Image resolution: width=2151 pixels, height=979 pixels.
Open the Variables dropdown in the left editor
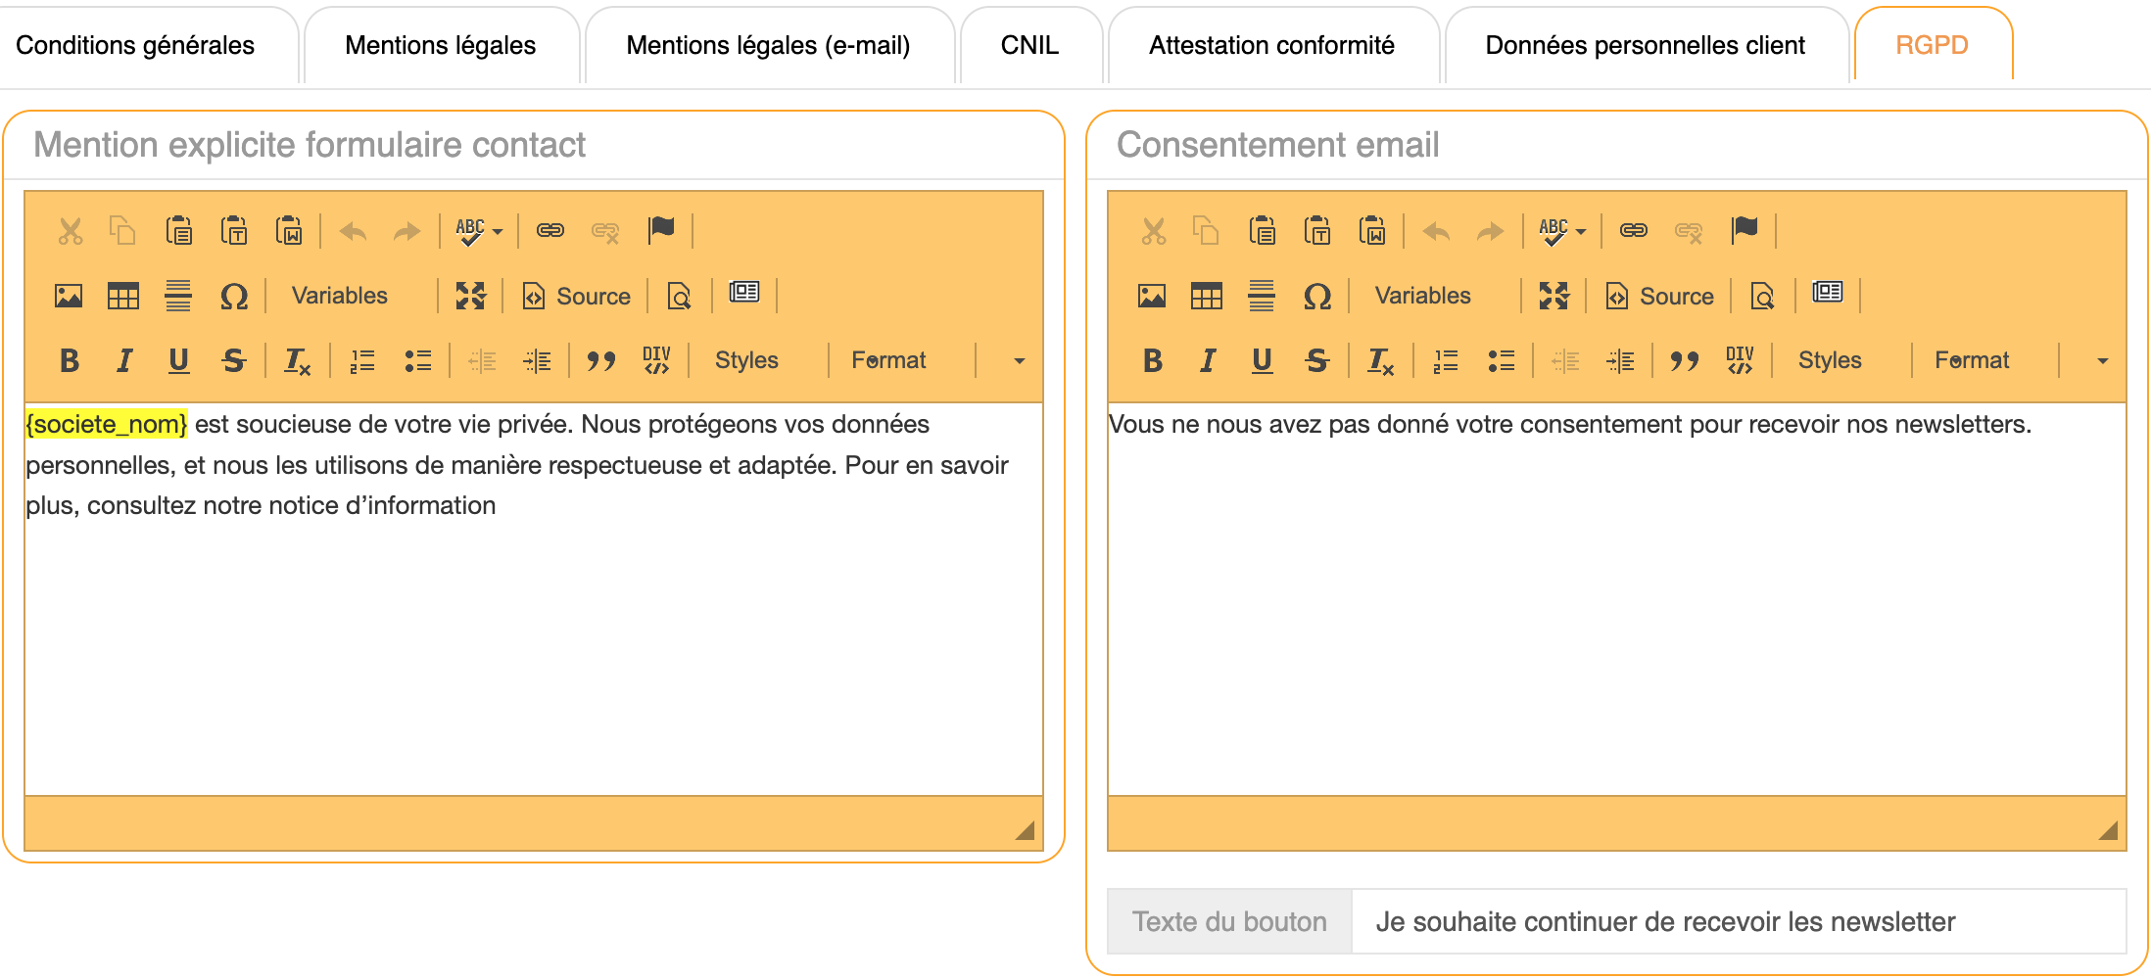click(340, 296)
